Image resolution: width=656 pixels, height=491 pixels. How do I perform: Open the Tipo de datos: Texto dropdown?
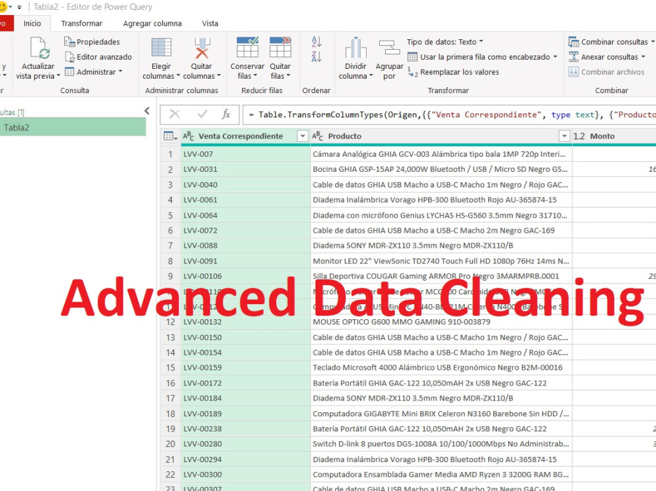[445, 41]
